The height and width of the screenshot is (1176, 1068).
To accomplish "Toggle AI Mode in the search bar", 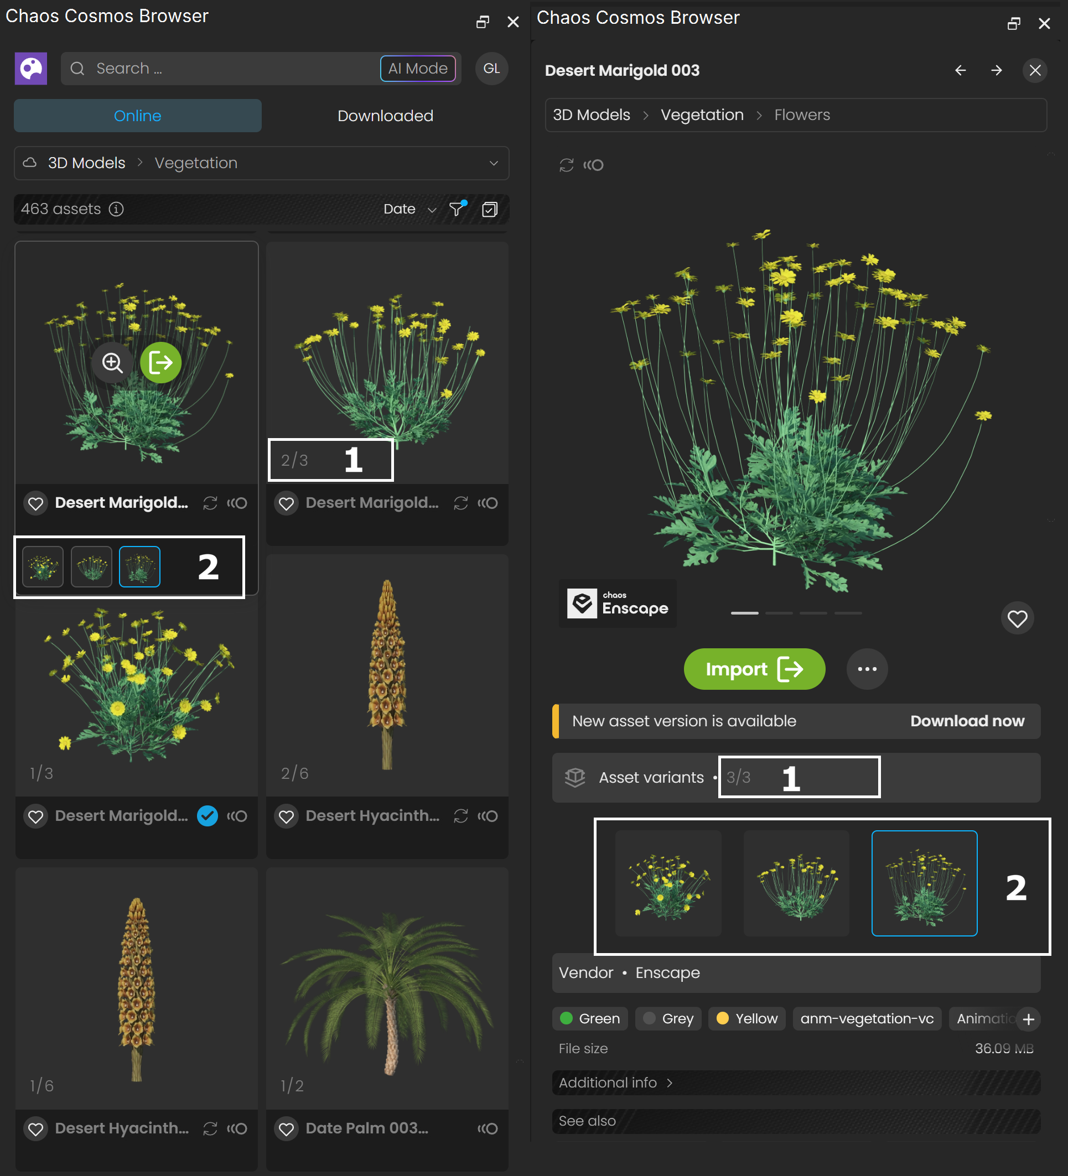I will point(418,69).
